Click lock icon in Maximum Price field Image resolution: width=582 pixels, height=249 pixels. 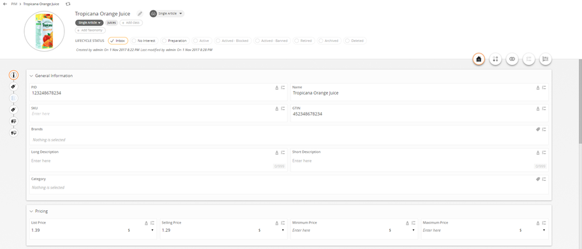pyautogui.click(x=538, y=223)
